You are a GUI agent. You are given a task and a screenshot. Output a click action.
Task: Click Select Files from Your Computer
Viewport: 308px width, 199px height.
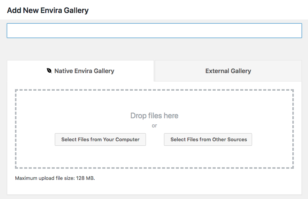100,140
